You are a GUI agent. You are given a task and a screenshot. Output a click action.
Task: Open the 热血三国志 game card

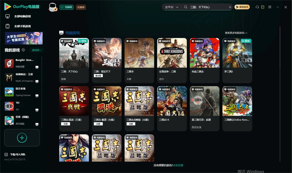(x=205, y=60)
